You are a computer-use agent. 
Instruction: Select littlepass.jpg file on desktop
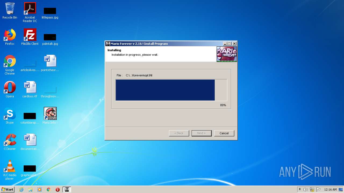pyautogui.click(x=50, y=13)
